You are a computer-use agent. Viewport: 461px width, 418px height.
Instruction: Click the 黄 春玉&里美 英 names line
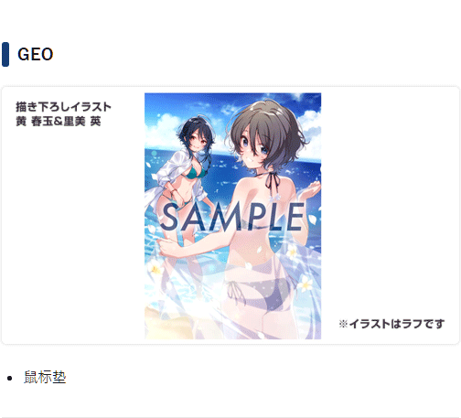coord(59,122)
